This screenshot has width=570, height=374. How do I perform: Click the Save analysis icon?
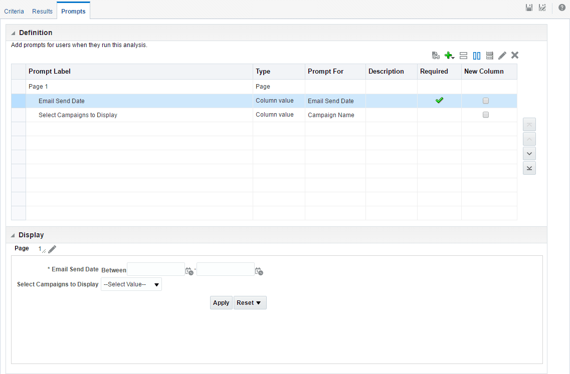click(529, 8)
